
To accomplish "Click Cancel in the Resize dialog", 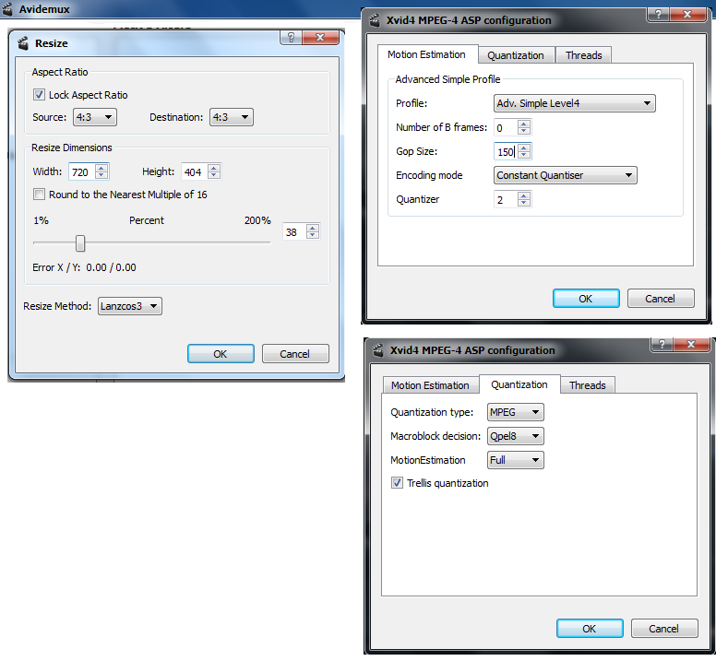I will 295,354.
